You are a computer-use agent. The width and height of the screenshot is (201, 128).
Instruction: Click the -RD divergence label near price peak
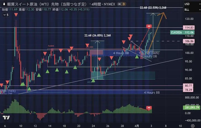149,26
